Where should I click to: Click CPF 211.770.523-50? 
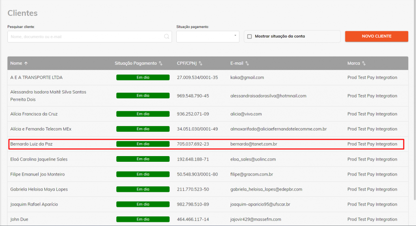pos(193,189)
